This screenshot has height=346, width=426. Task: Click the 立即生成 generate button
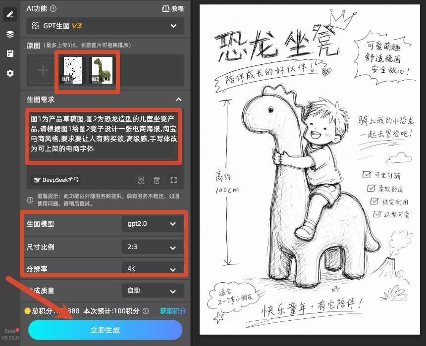105,330
